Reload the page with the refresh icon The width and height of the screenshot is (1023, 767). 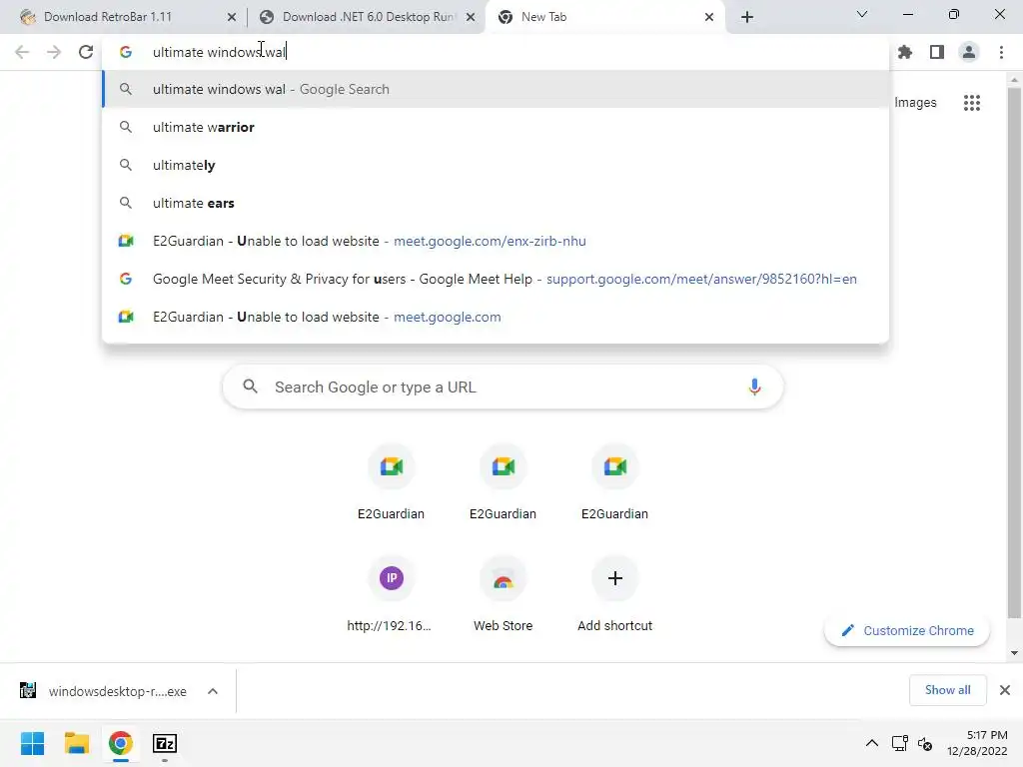[x=86, y=52]
